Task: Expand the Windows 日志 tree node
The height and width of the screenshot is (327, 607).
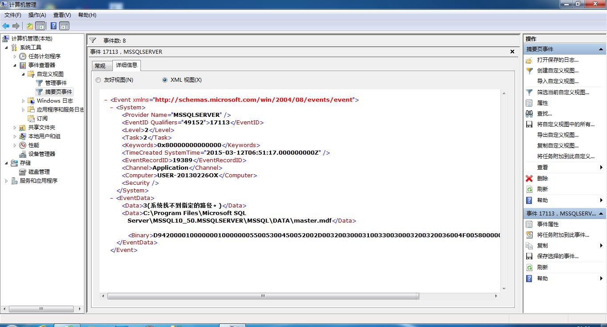Action: click(24, 101)
